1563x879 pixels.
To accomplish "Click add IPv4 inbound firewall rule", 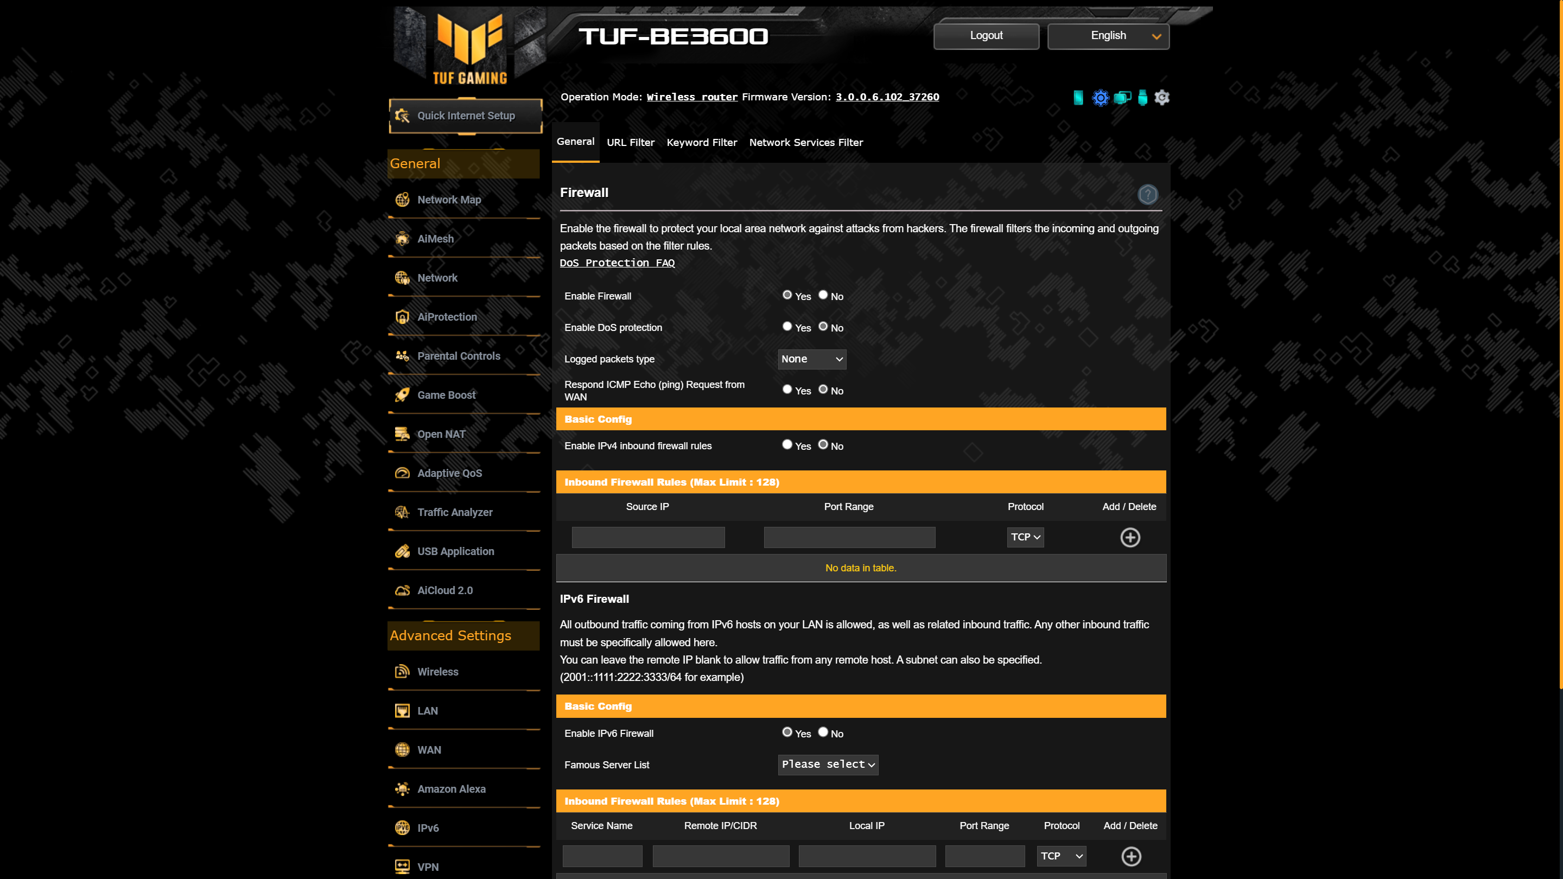I will pyautogui.click(x=1129, y=537).
